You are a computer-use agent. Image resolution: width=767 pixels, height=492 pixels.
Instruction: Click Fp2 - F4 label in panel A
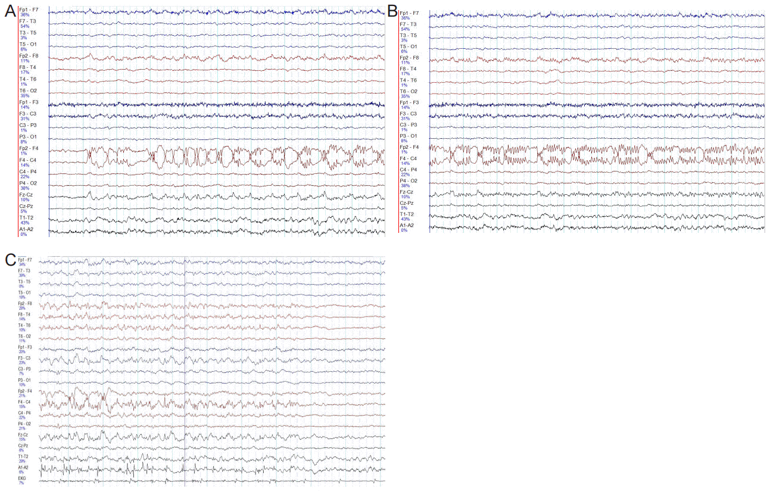pos(29,148)
